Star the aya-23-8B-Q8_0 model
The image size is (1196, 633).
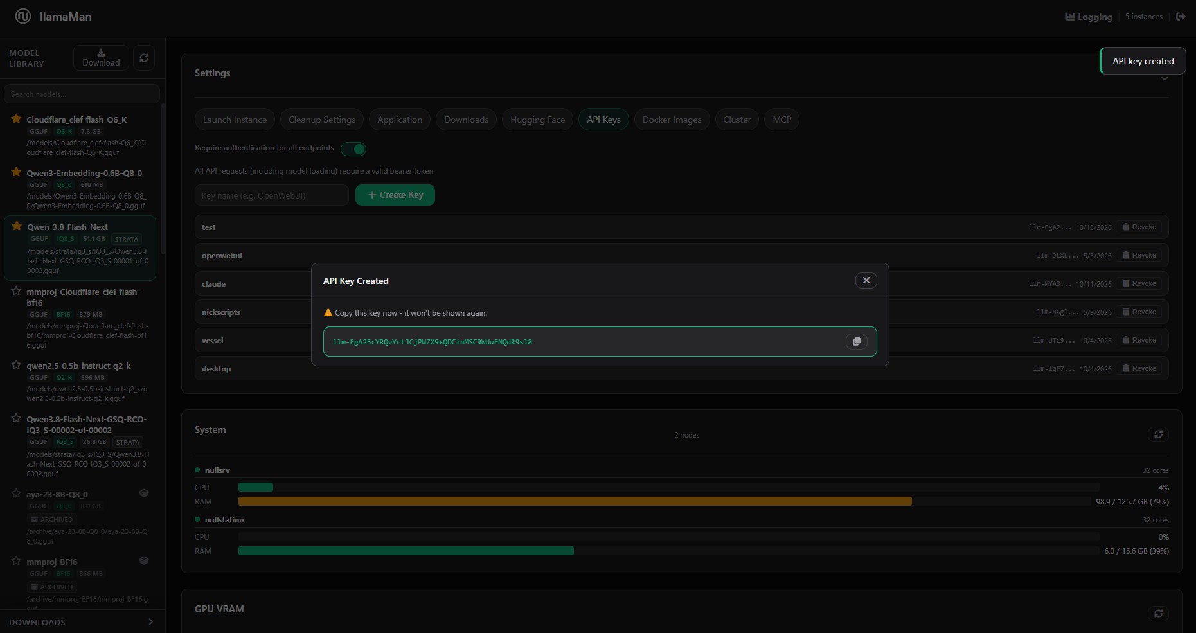pos(17,494)
